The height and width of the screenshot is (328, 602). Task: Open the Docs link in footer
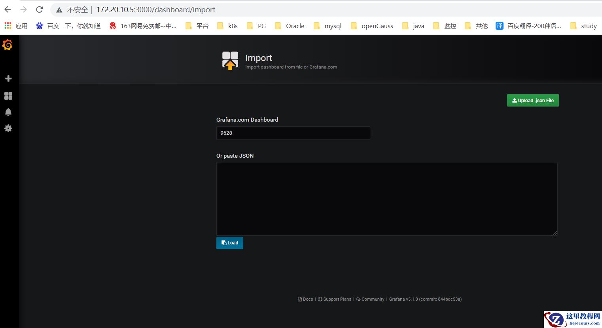[305, 299]
